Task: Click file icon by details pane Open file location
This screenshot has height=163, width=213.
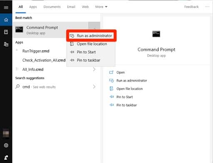Action: point(111,89)
